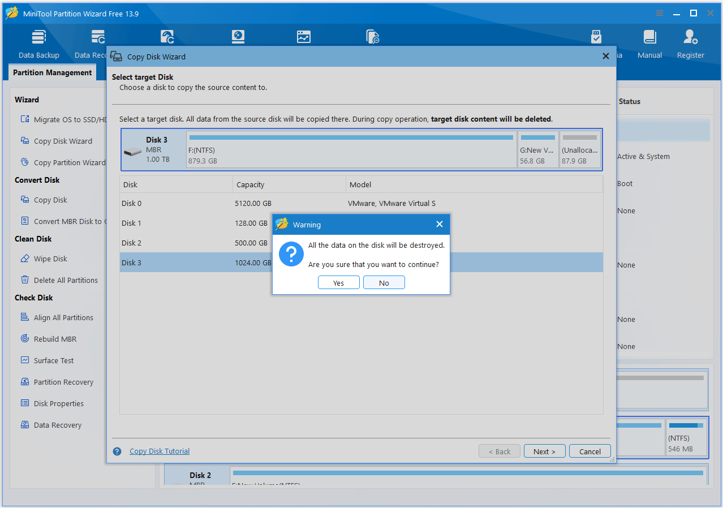Open the hamburger menu in title bar

point(660,13)
